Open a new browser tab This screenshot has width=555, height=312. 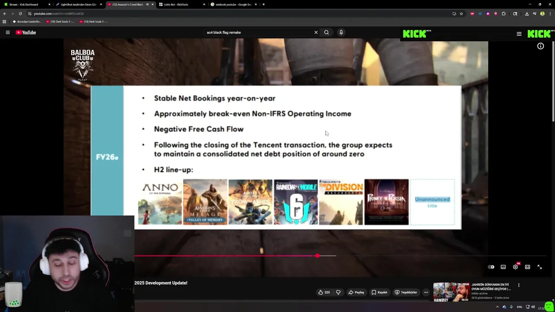pos(264,4)
